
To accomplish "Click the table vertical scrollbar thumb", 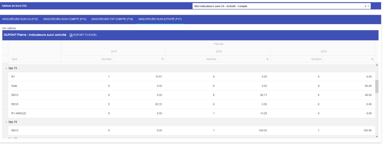I will click(x=377, y=86).
